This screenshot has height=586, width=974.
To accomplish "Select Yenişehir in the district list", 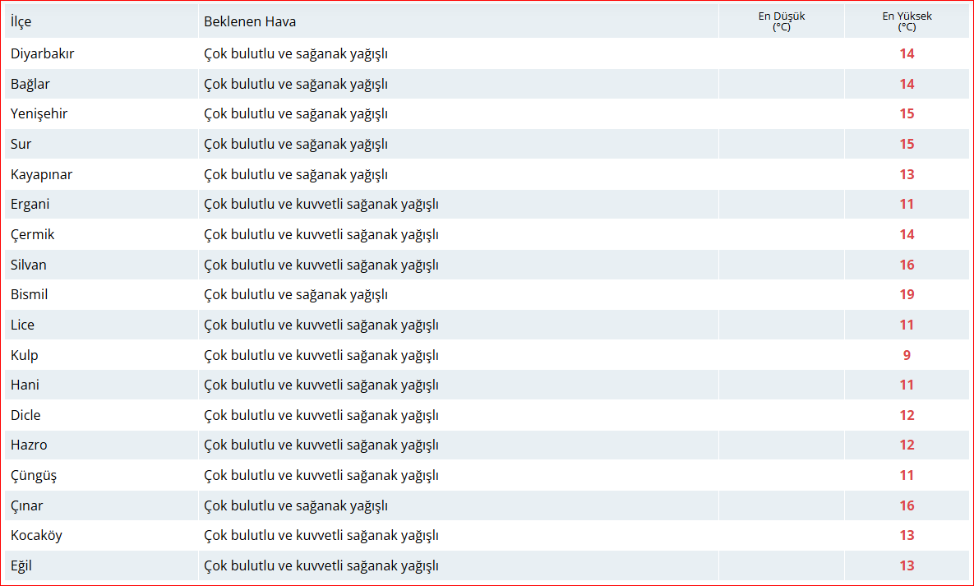I will click(39, 113).
